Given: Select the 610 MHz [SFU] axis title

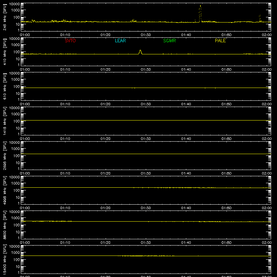Looking at the screenshot, I should point(5,87).
